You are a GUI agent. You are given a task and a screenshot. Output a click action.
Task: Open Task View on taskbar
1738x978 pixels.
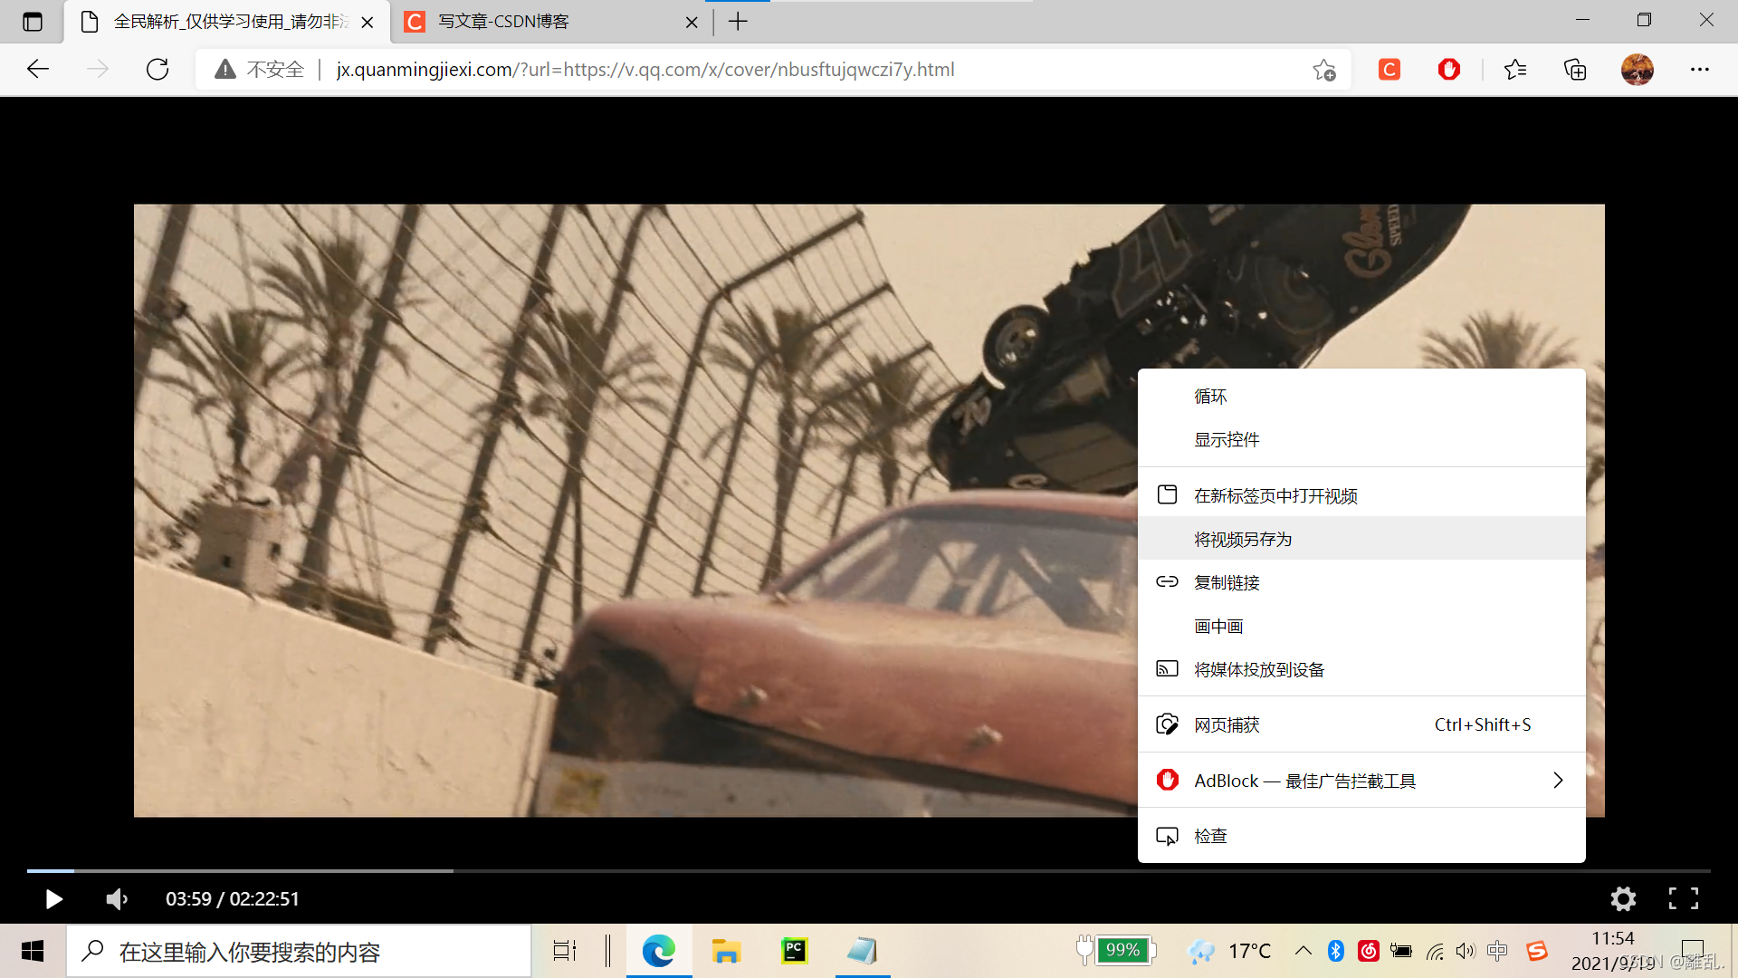click(565, 951)
